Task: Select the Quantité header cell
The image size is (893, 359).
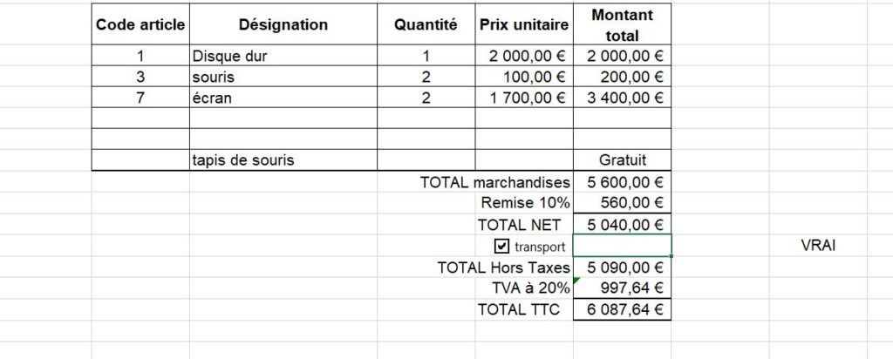Action: (x=426, y=24)
